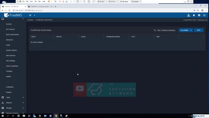This screenshot has width=209, height=118.
Task: Toggle the FreeNAS hamburger menu
Action: [30, 15]
